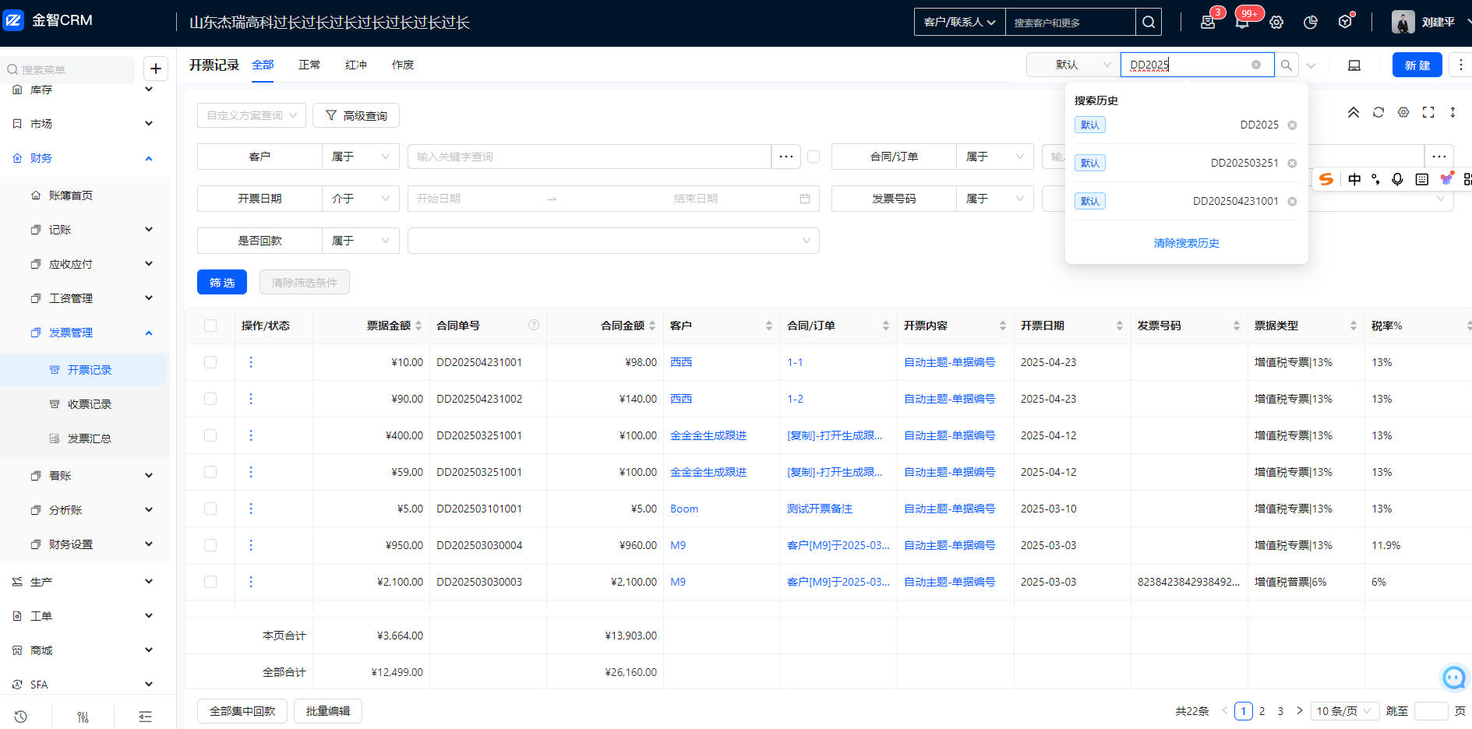1472x729 pixels.
Task: Collapse the 发票管理 sidebar group
Action: [84, 333]
